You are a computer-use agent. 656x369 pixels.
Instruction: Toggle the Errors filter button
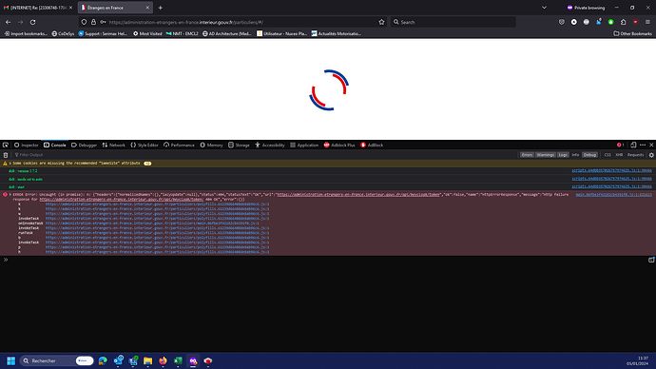pyautogui.click(x=527, y=155)
